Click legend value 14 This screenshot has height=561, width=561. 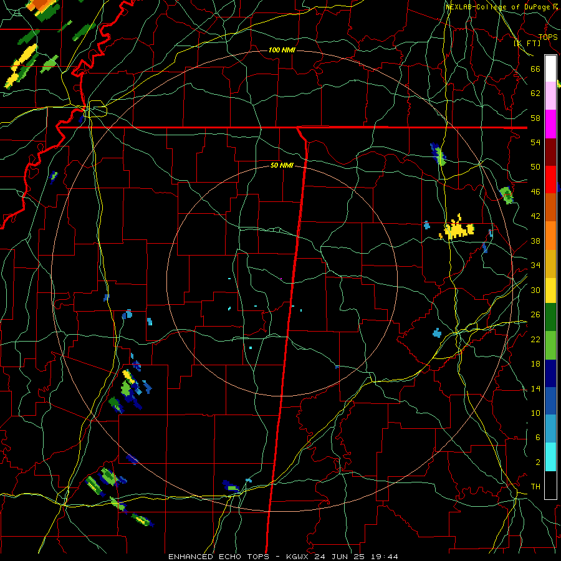(x=535, y=388)
